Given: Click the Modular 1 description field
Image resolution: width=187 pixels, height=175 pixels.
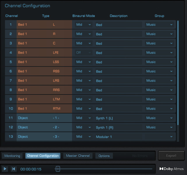Looking at the screenshot, I should 118,137.
